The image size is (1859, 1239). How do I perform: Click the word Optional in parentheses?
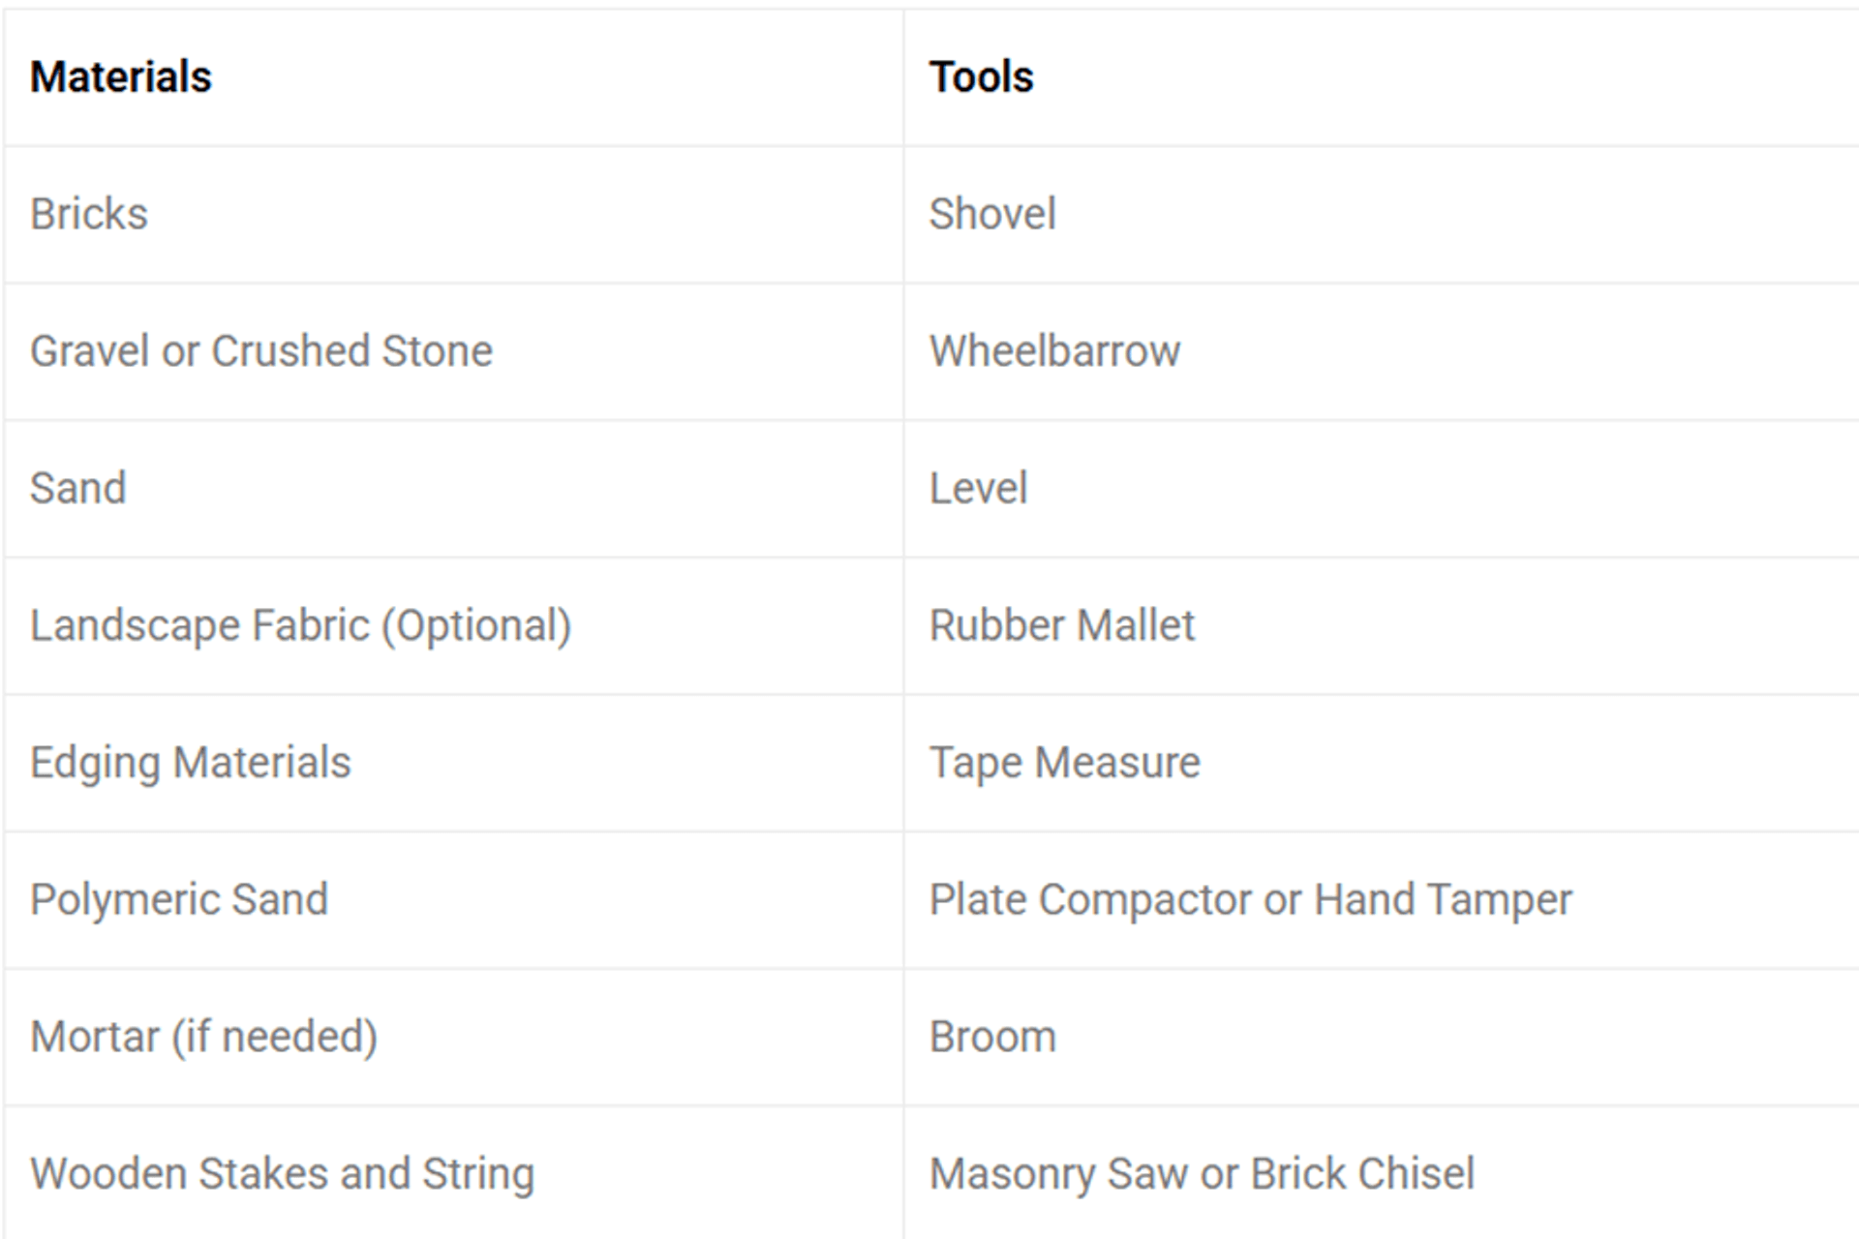tap(476, 625)
